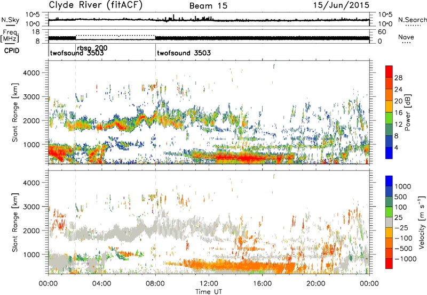Image resolution: width=427 pixels, height=295 pixels.
Task: Click the 'Slant Range [km]' label of the velocity panel
Action: 15,222
